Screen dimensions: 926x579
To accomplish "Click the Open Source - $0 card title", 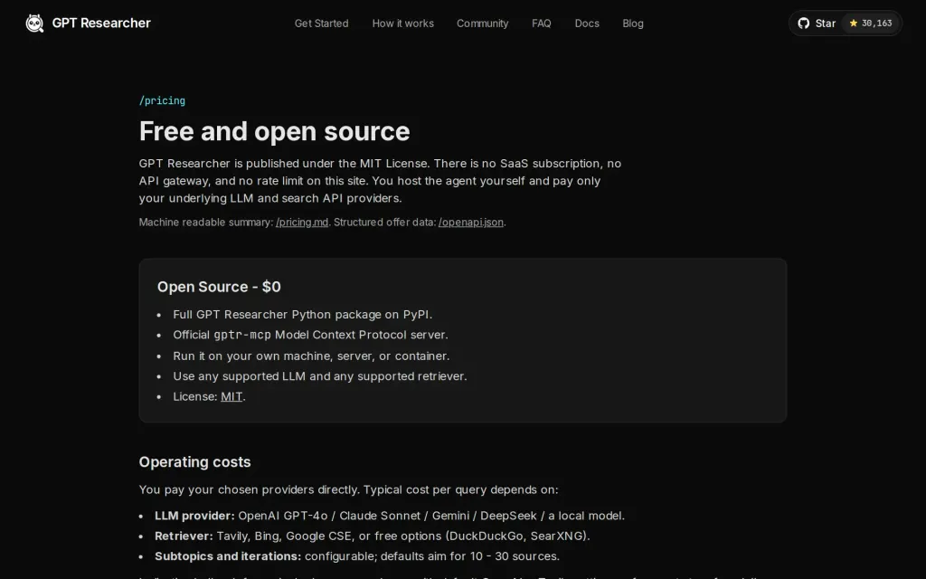I will pos(219,287).
